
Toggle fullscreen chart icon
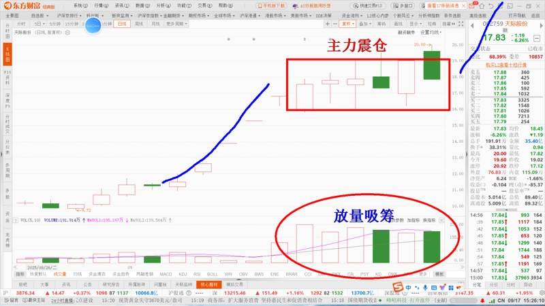[461, 24]
